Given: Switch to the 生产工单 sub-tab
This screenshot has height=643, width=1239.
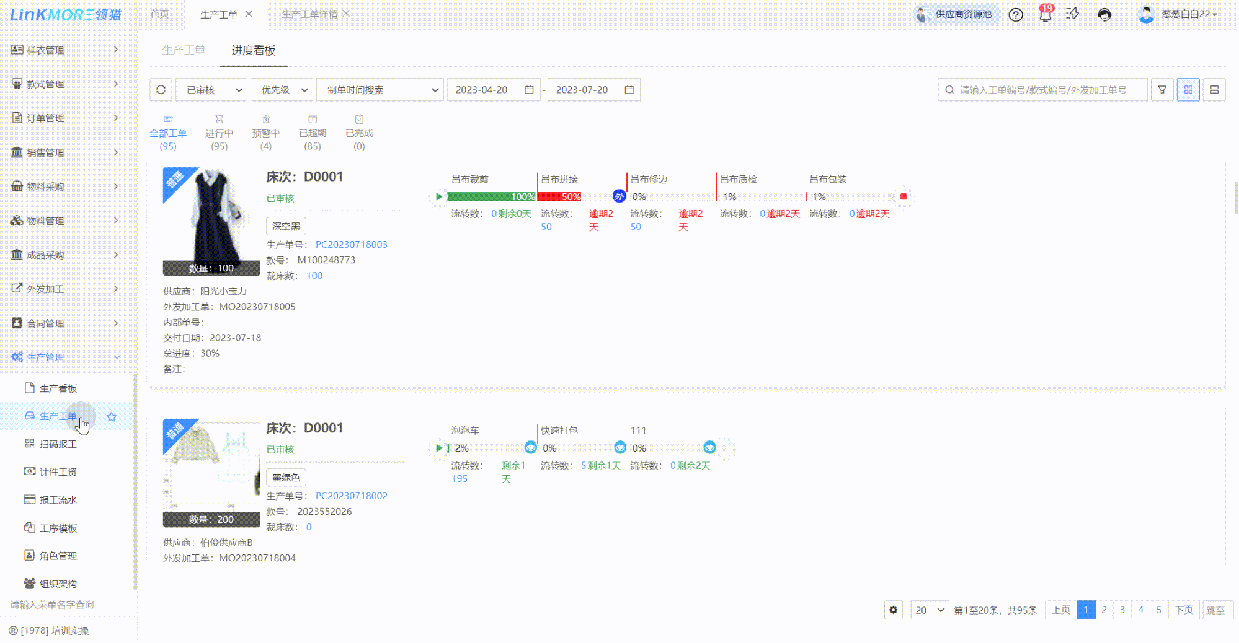Looking at the screenshot, I should 184,50.
